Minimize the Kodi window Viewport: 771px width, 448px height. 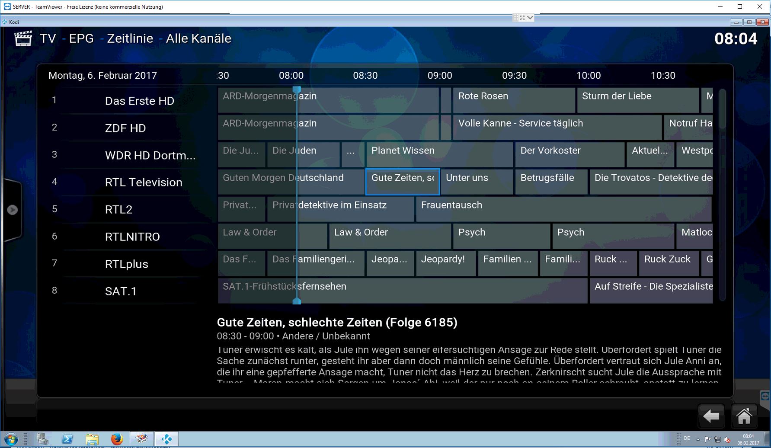click(x=736, y=22)
